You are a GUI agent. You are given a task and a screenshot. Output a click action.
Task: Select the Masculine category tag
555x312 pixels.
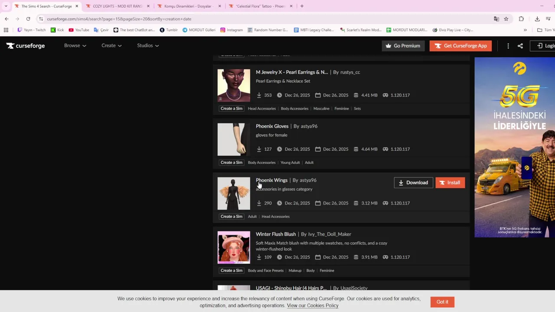(321, 108)
